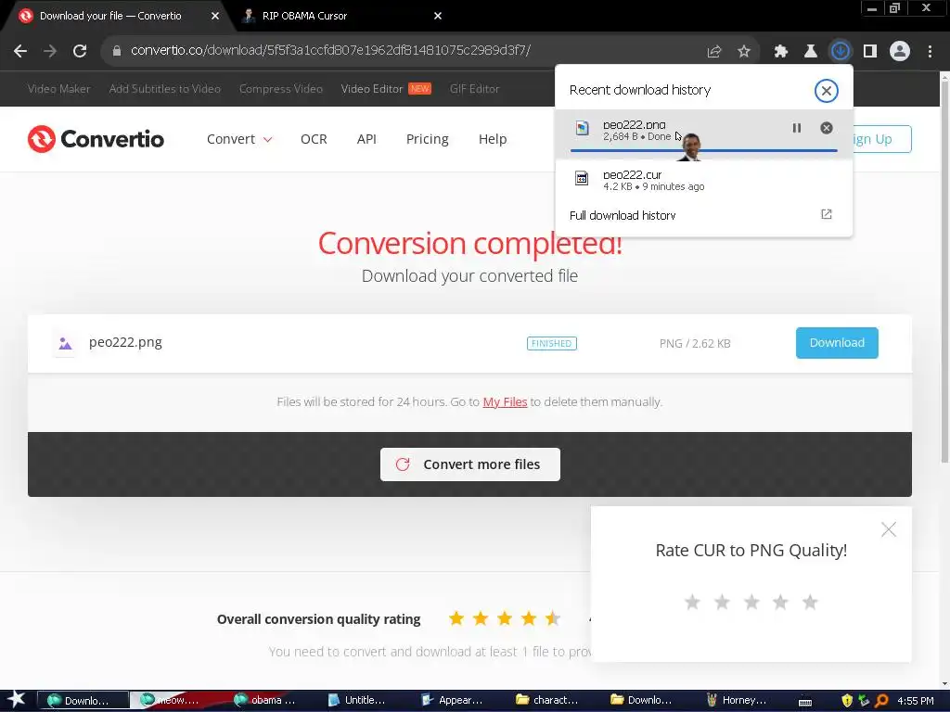Close the RIP OBAMA Cursor tab
Screen dimensions: 950x712
coord(438,16)
